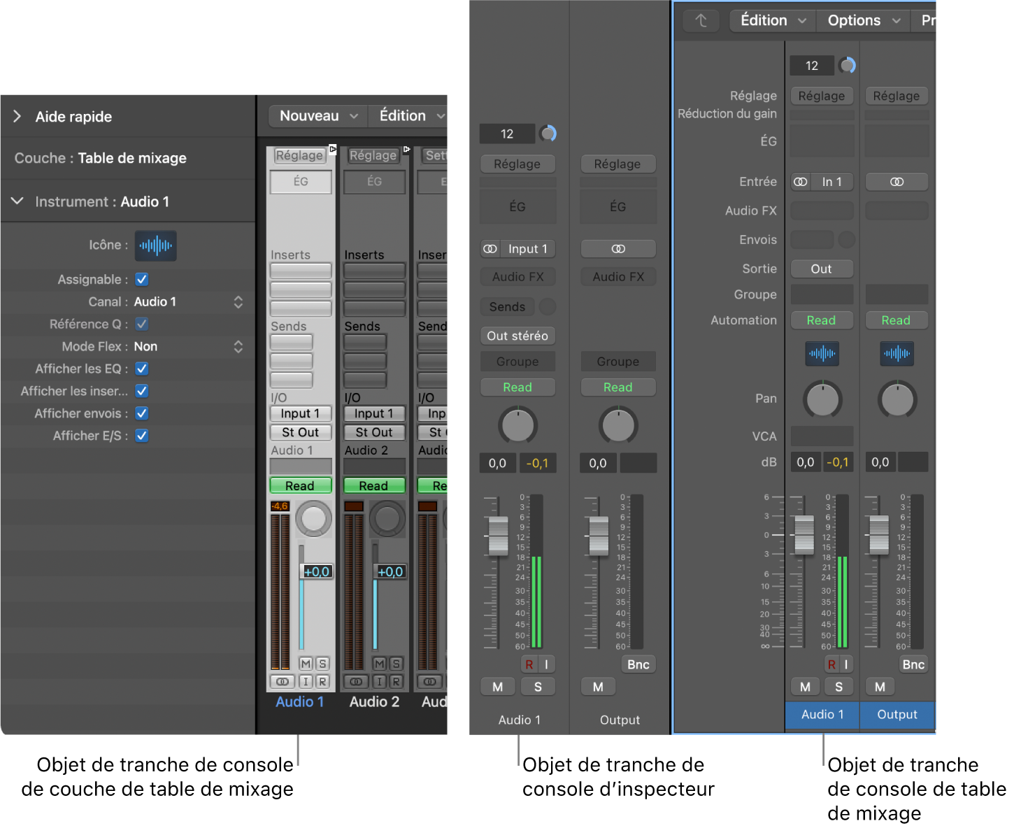
Task: Click the volume fader on inspector Audio 1
Action: coord(498,536)
